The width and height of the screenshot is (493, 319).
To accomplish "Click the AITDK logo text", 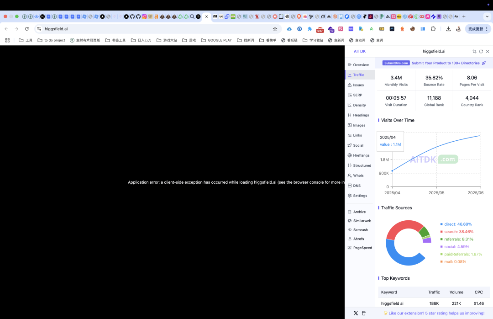I will click(360, 51).
